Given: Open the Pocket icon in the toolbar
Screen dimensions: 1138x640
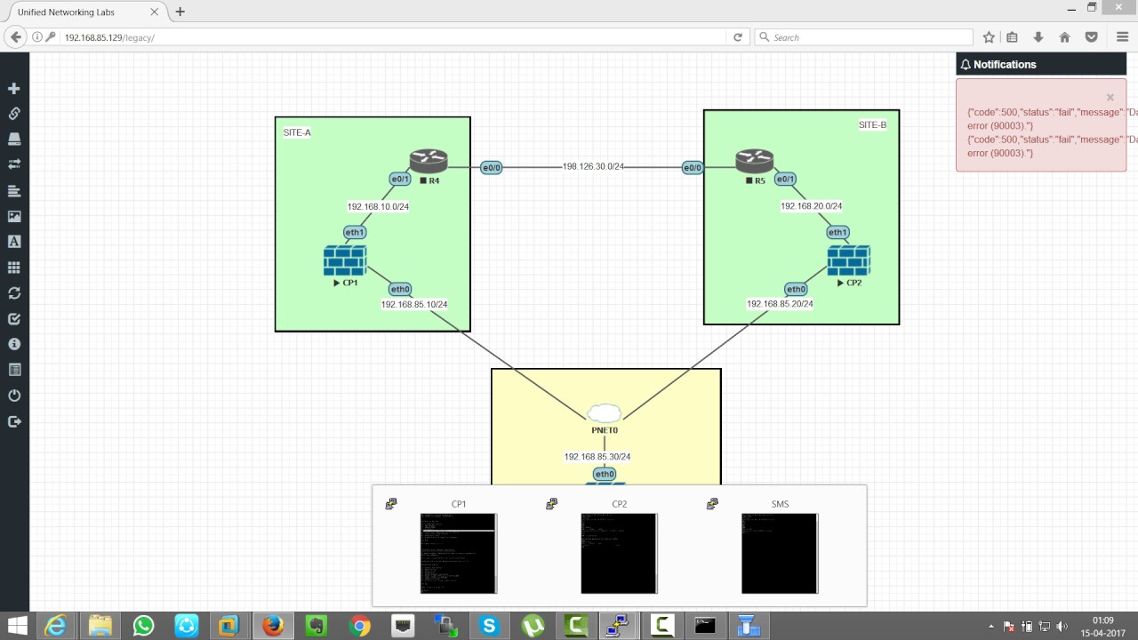Looking at the screenshot, I should pyautogui.click(x=1091, y=37).
